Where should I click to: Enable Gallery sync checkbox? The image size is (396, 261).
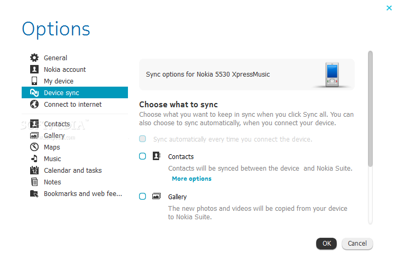tap(142, 197)
